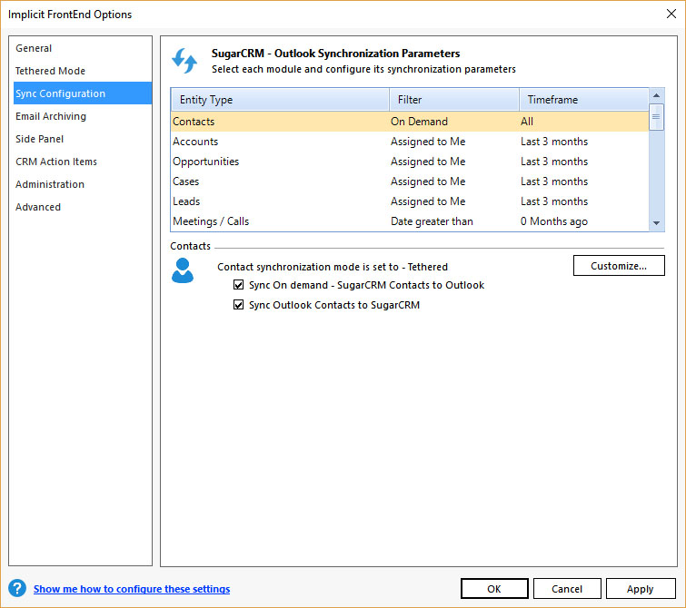Sort by the Entity Type column header
686x608 pixels.
pos(280,100)
